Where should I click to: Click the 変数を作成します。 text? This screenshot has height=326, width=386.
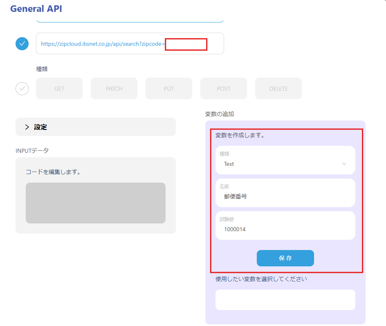(x=240, y=135)
